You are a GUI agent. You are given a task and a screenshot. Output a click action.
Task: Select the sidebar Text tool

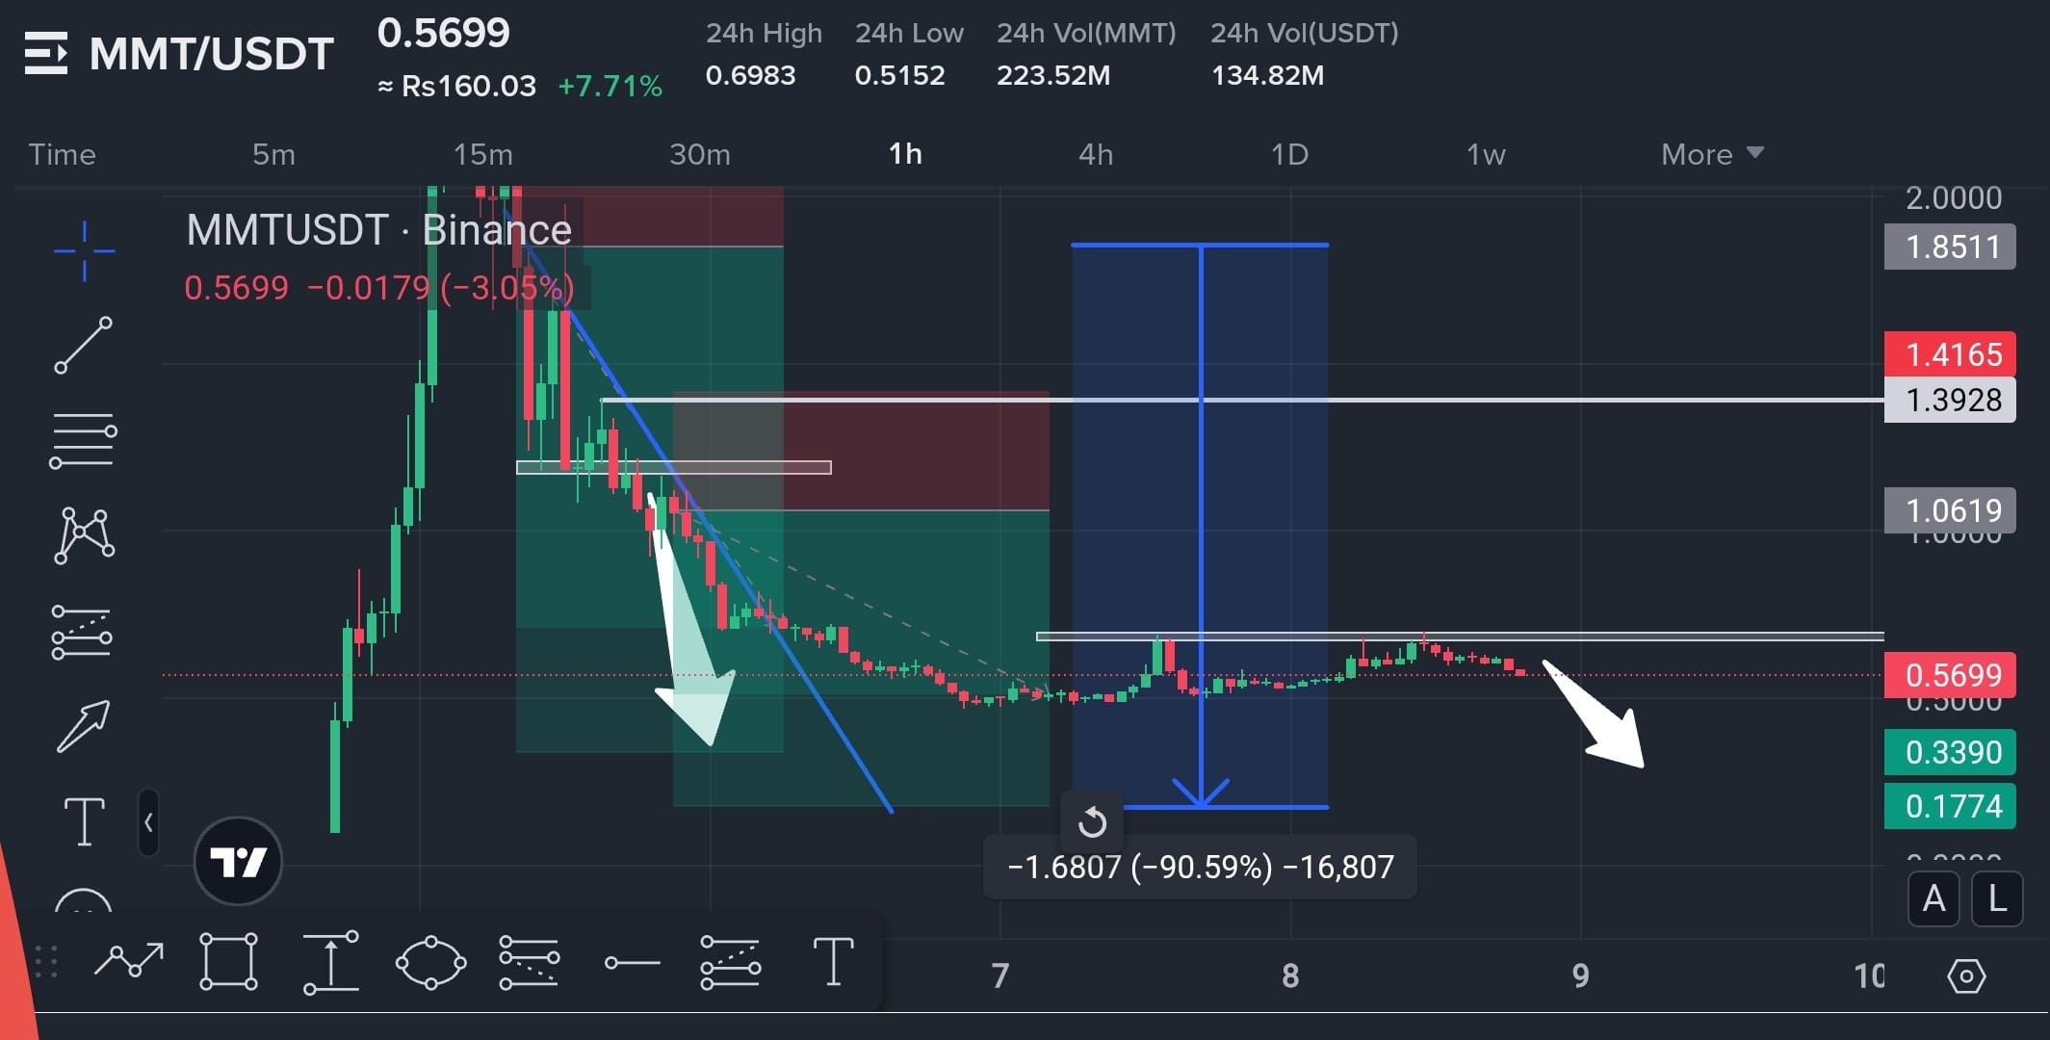coord(84,821)
